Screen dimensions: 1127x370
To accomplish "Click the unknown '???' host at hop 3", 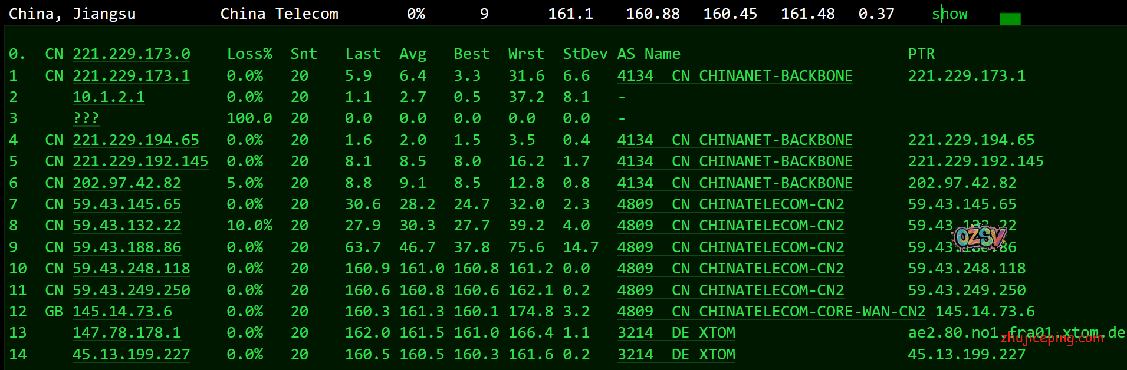I will tap(86, 118).
